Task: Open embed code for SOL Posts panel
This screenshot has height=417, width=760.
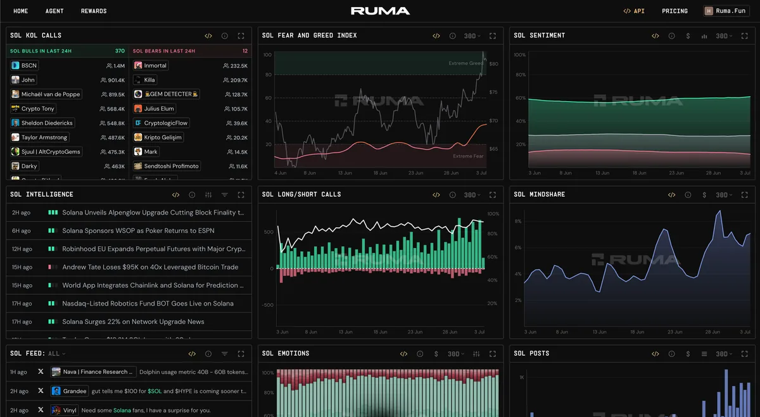Action: (655, 354)
